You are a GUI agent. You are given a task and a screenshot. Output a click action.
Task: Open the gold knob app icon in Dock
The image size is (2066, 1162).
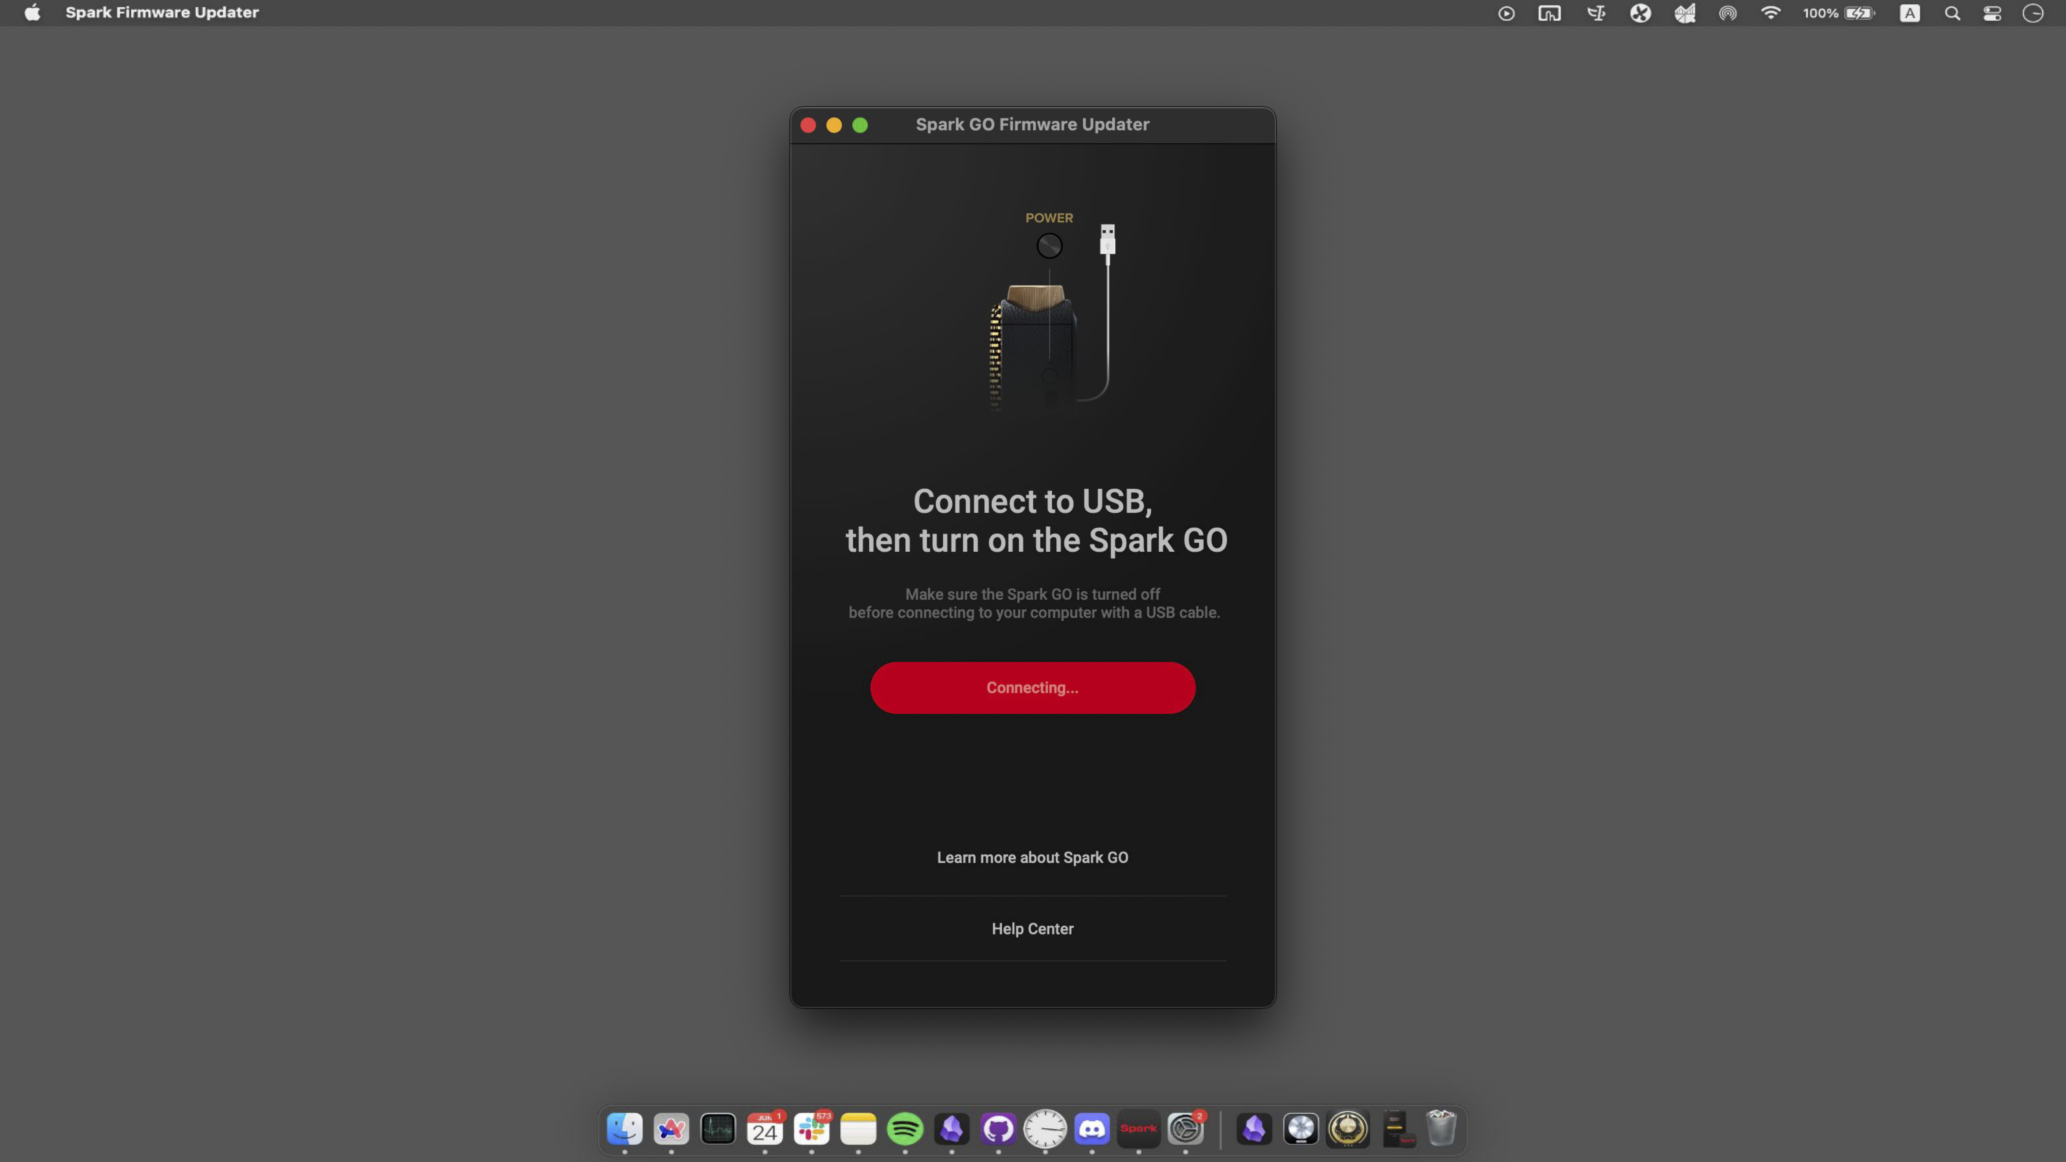pyautogui.click(x=1348, y=1129)
